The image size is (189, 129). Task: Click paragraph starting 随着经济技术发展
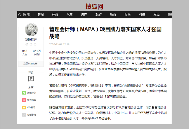coord(108,113)
